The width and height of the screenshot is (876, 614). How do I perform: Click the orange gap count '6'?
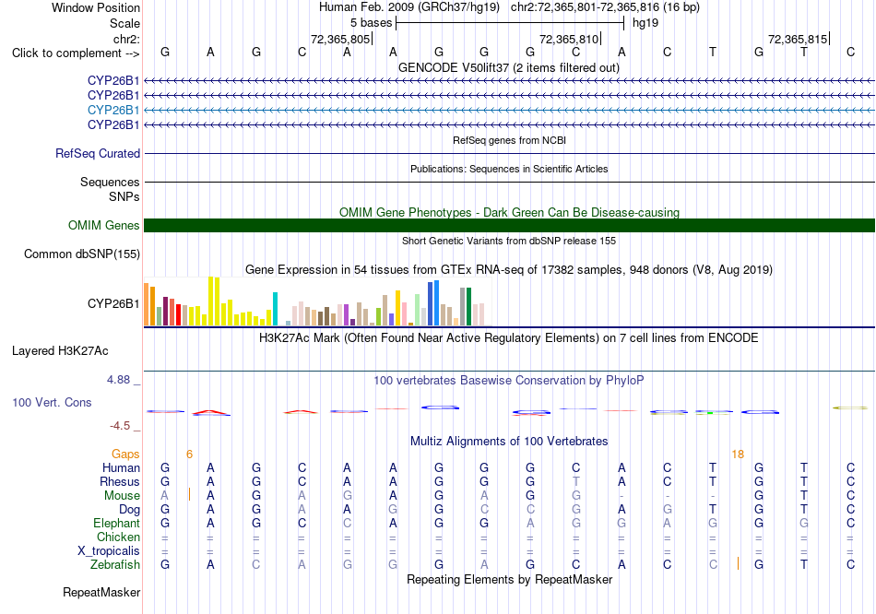click(x=189, y=455)
